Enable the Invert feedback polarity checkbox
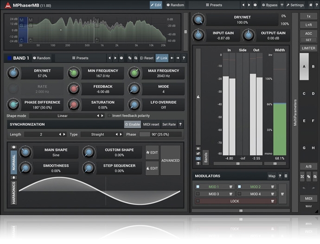Viewport: 320px width, 244px height. coord(109,116)
